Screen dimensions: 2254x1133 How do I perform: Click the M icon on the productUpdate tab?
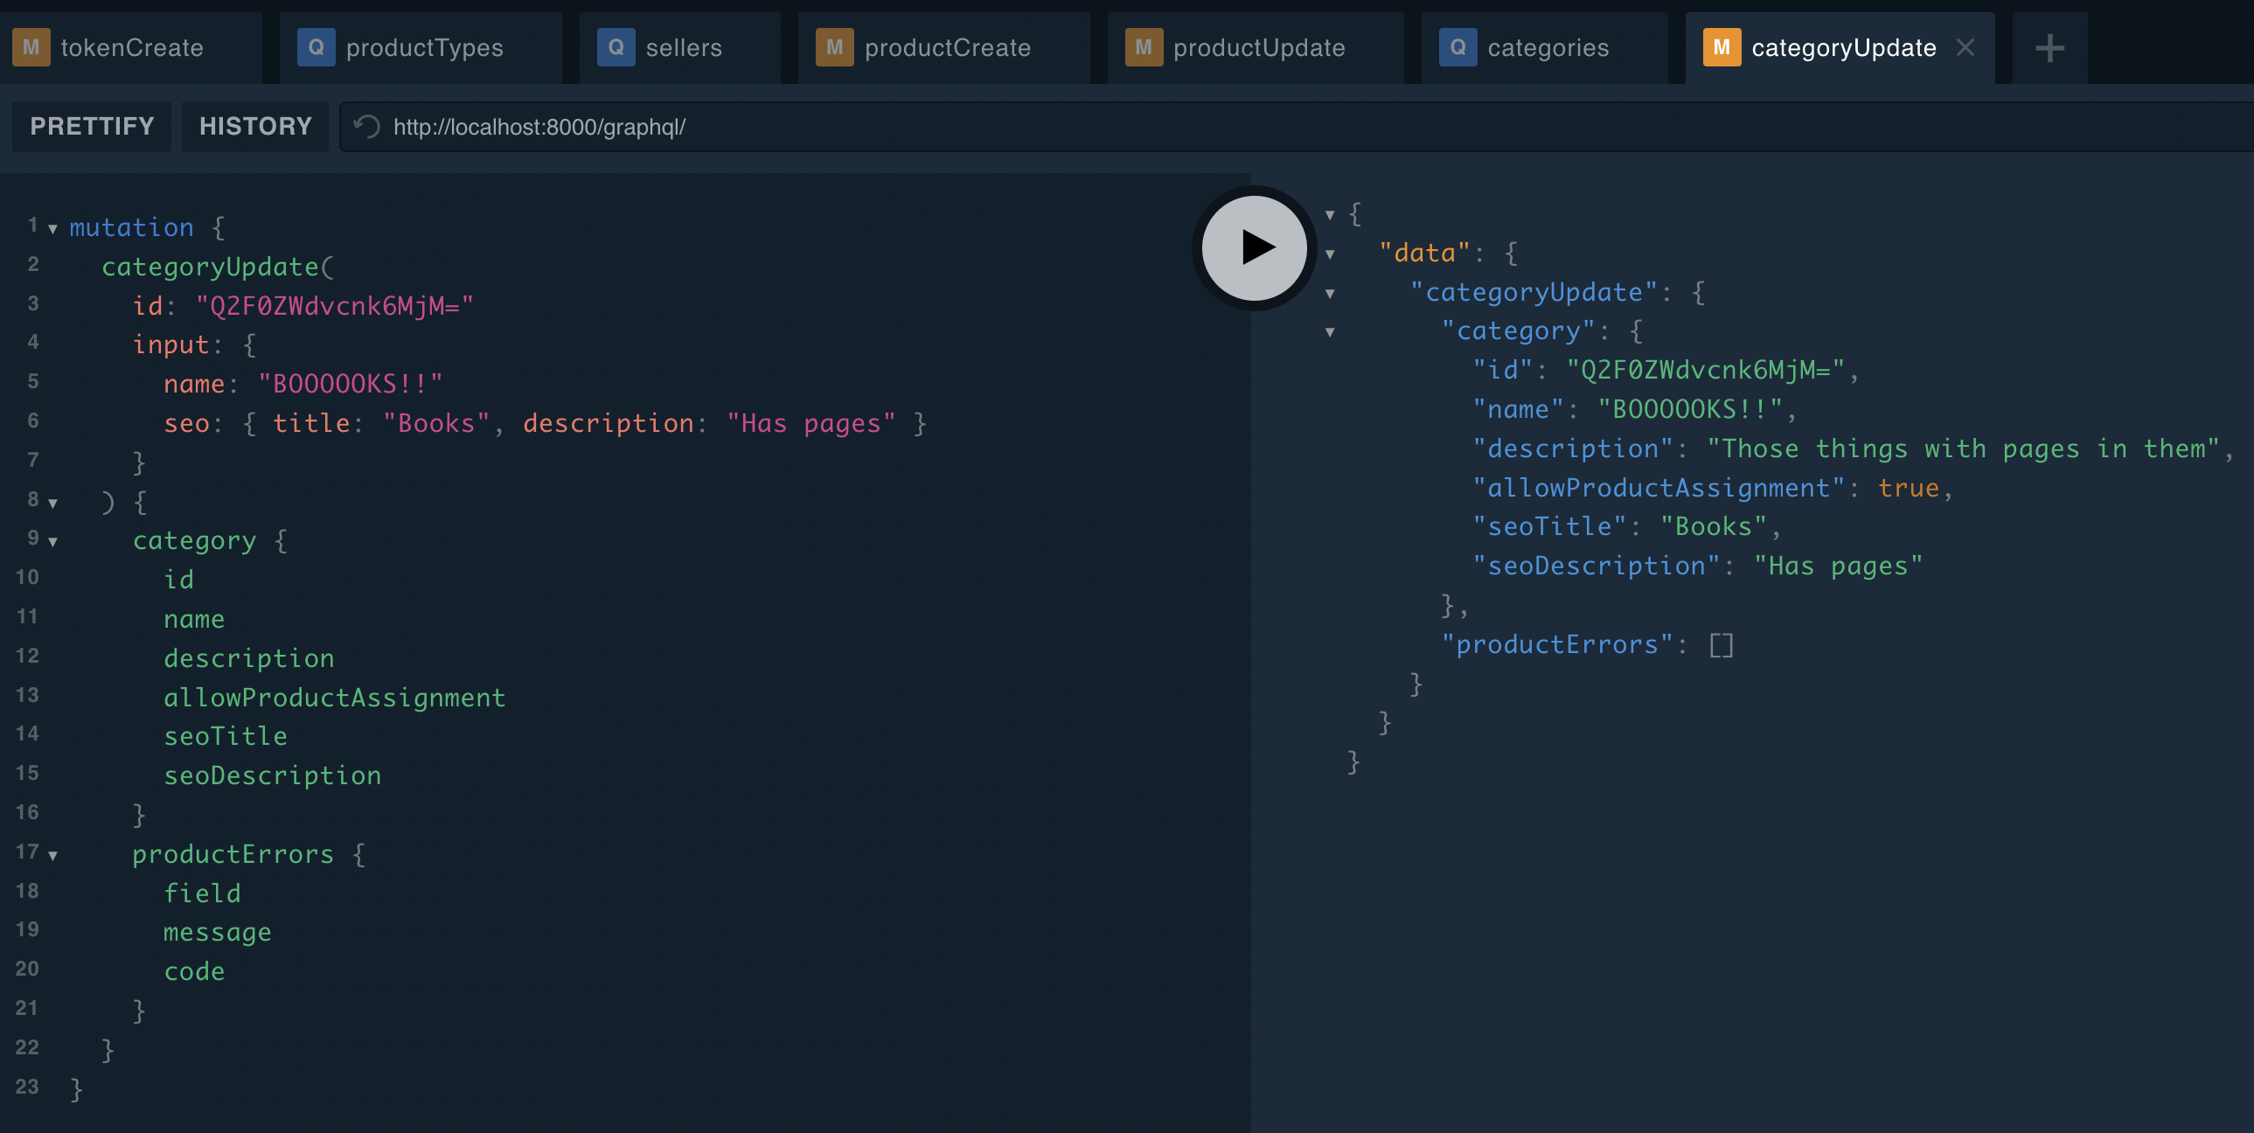[x=1143, y=47]
